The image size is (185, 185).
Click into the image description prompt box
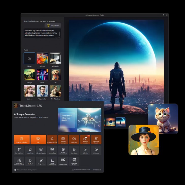(x=42, y=33)
